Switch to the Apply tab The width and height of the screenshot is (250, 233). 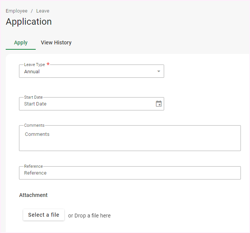[21, 43]
